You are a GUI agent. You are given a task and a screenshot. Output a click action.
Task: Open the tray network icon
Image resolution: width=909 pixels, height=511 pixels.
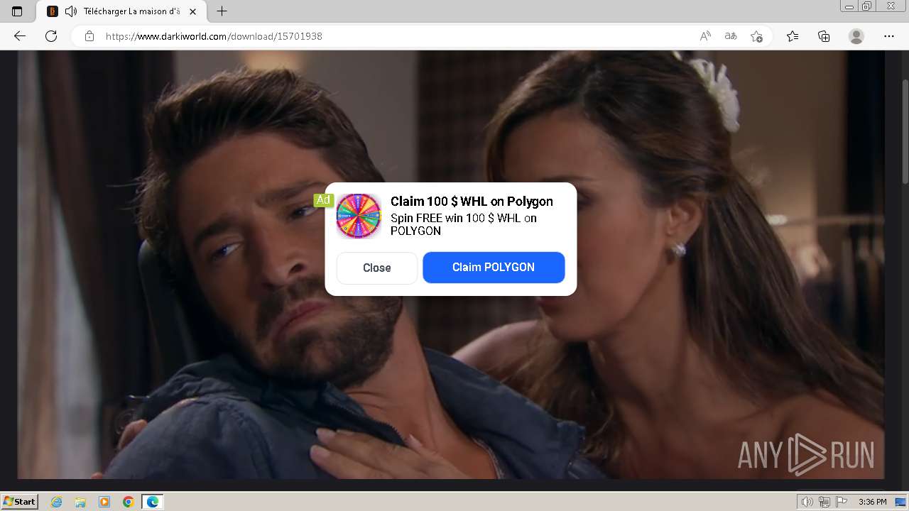(x=824, y=502)
